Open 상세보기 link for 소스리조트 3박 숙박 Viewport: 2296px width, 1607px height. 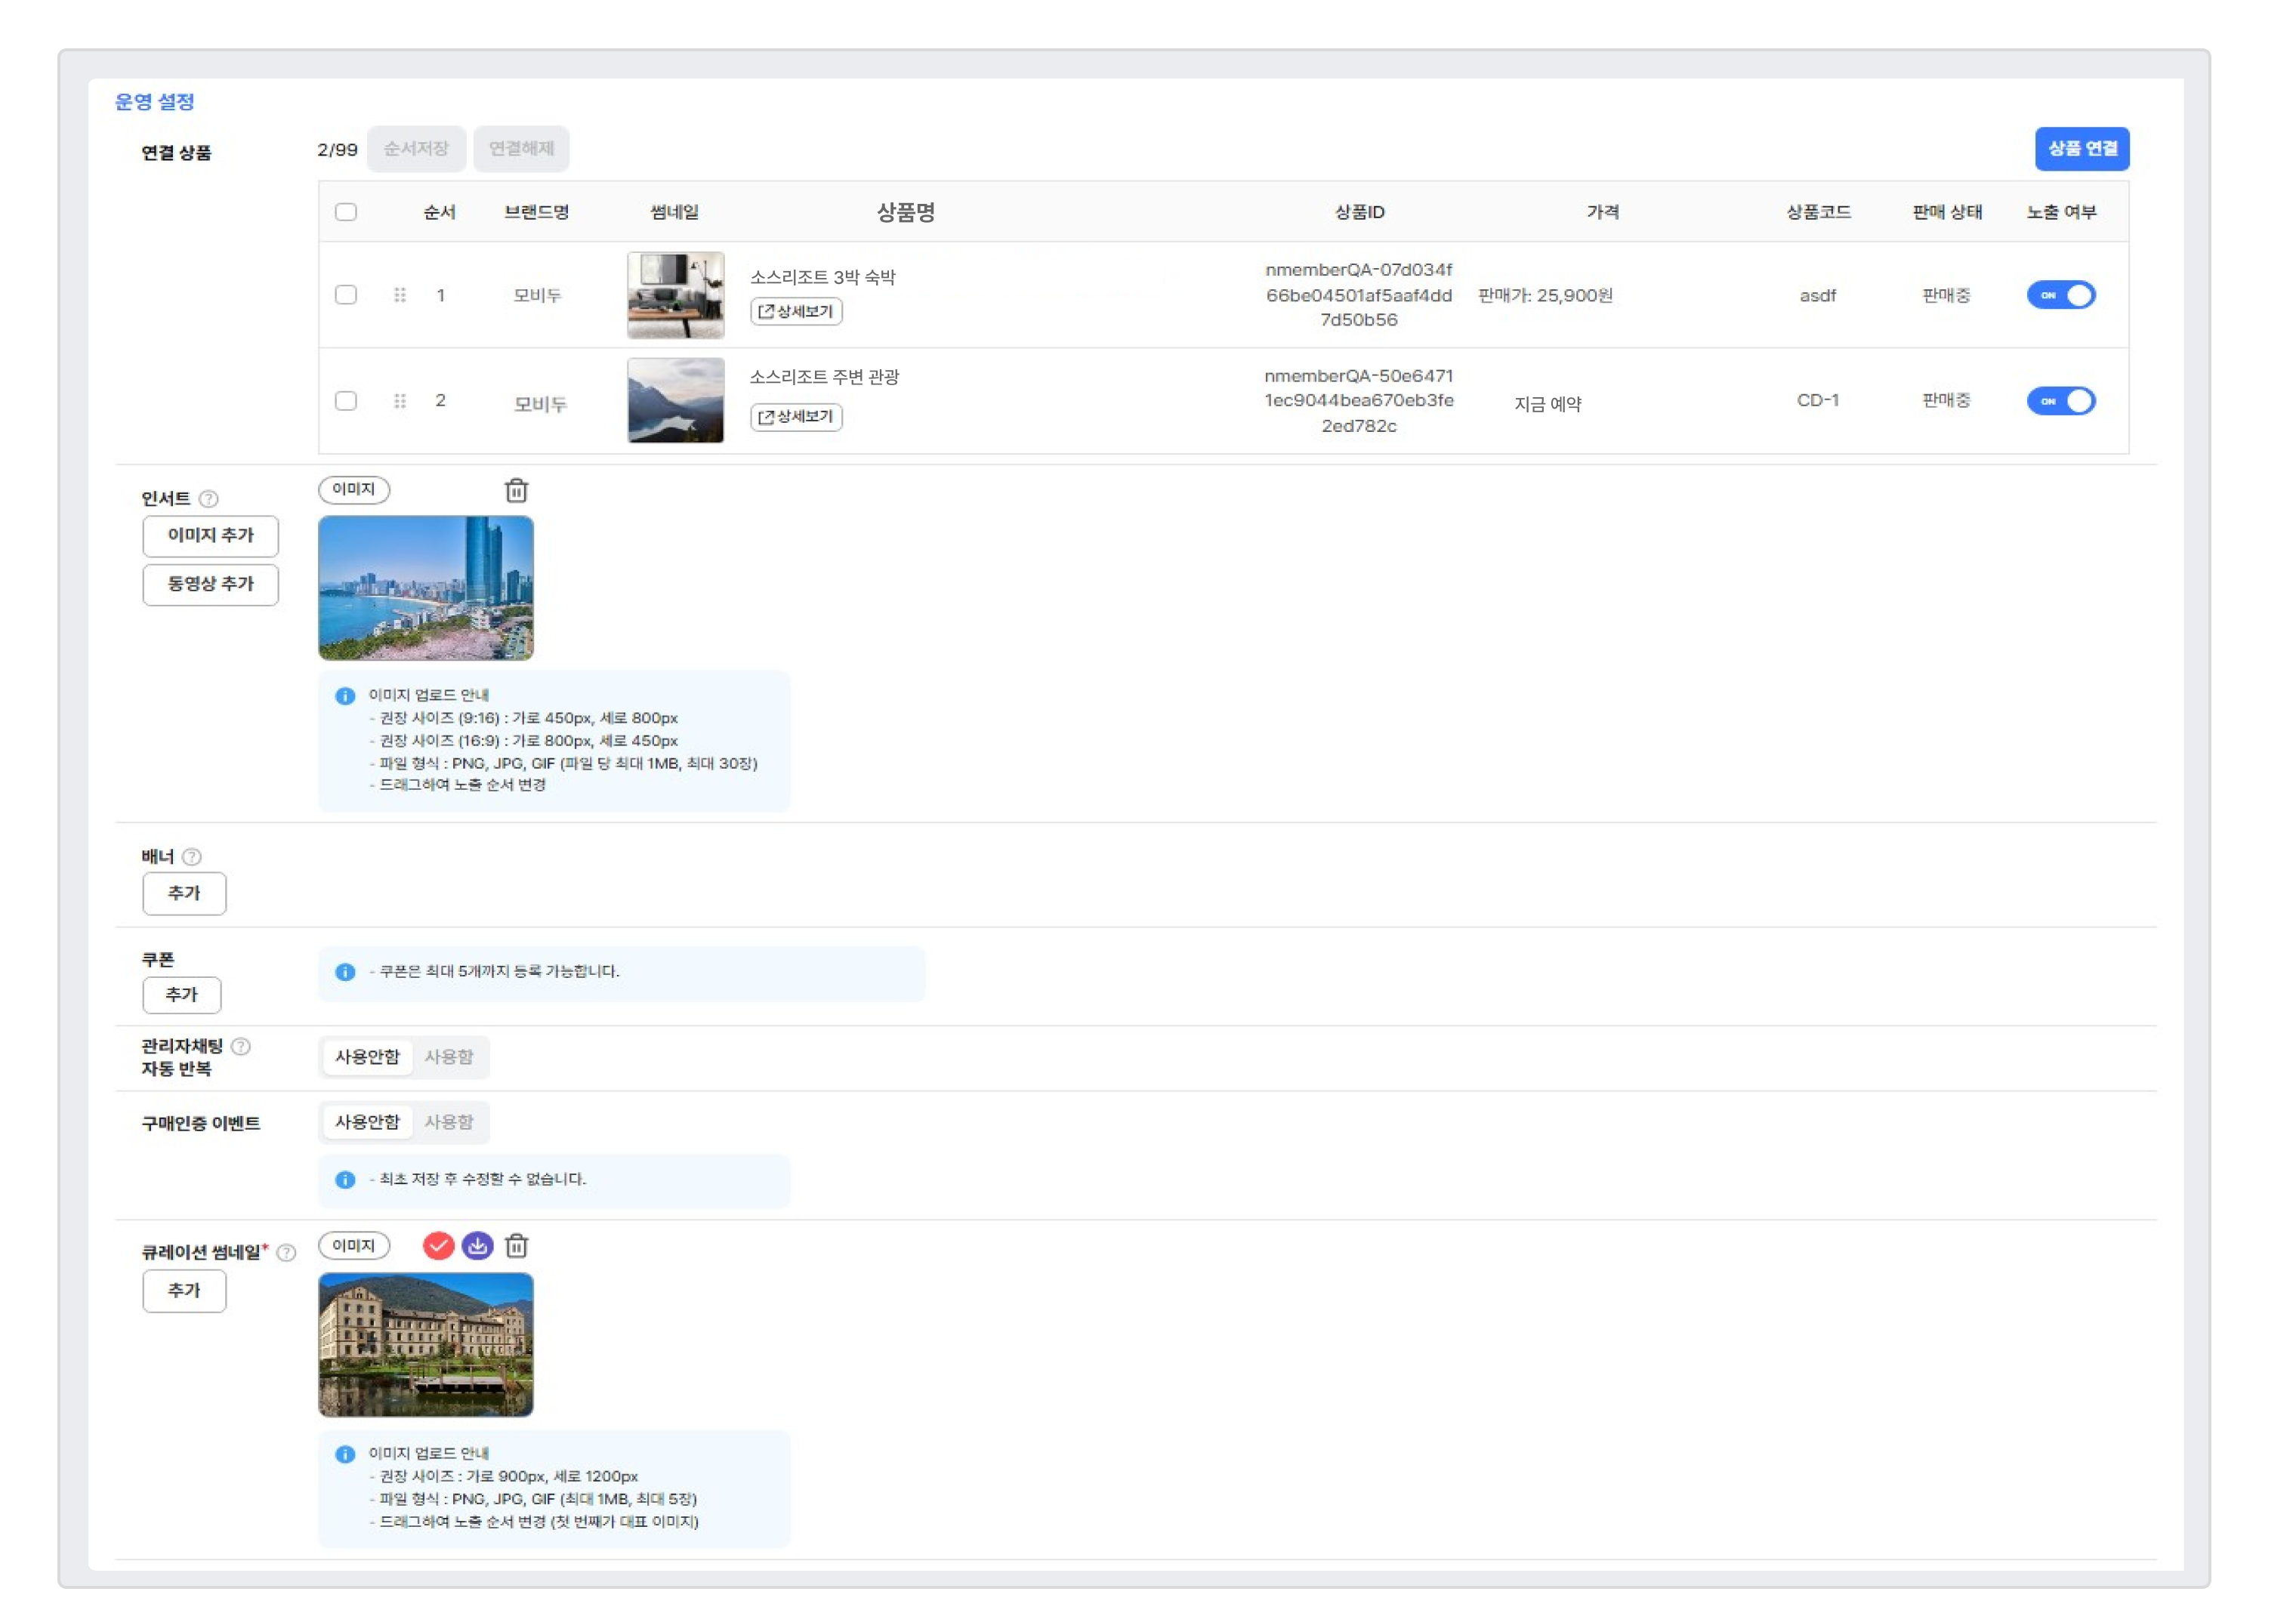pyautogui.click(x=796, y=311)
